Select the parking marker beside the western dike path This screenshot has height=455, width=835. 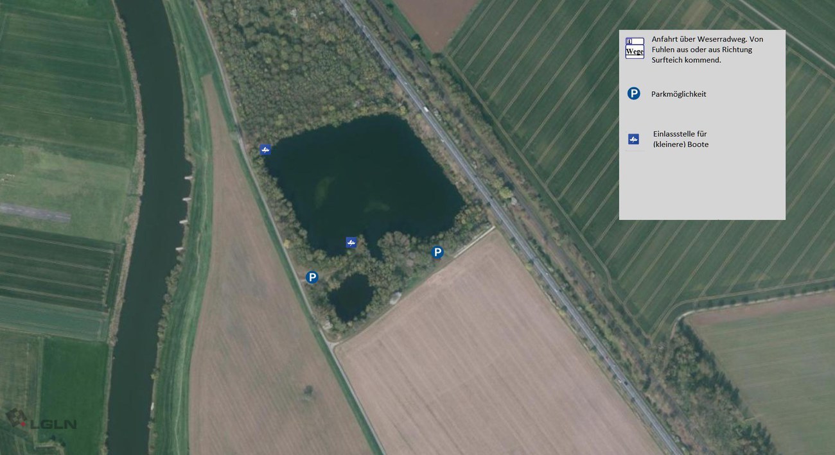312,277
